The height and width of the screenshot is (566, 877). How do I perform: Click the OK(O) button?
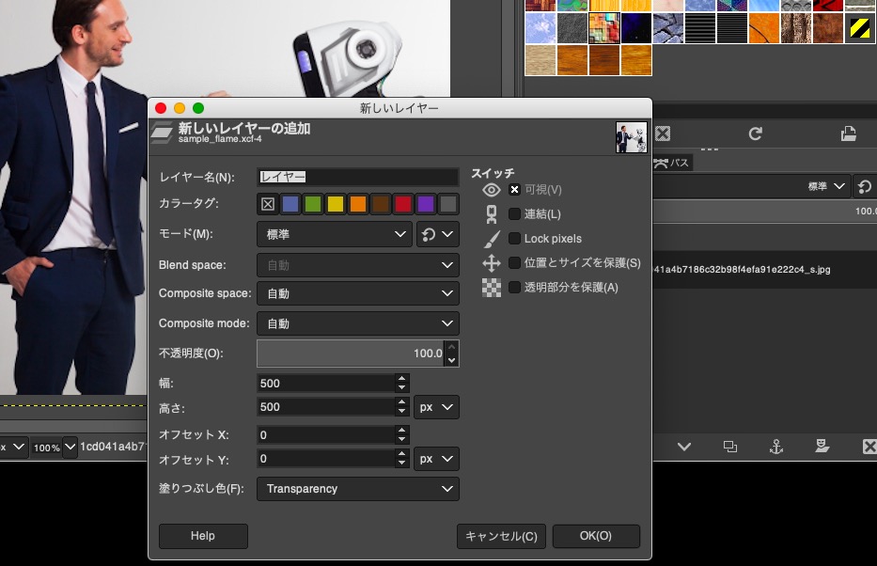coord(596,536)
